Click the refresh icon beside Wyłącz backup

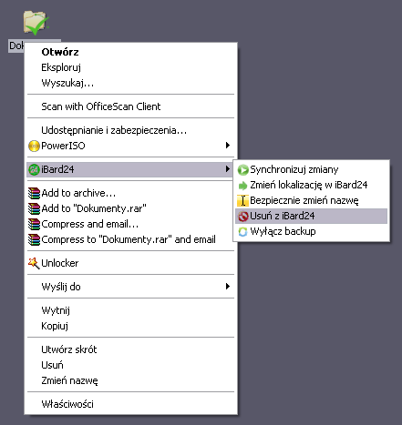[242, 232]
